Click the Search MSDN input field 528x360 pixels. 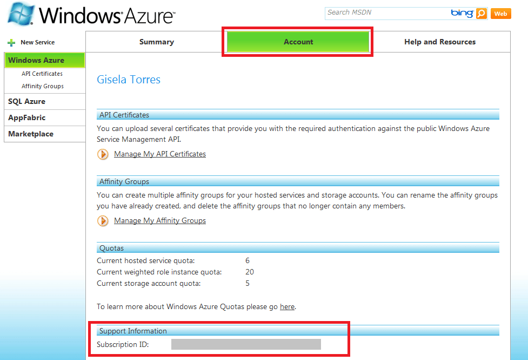[x=387, y=13]
